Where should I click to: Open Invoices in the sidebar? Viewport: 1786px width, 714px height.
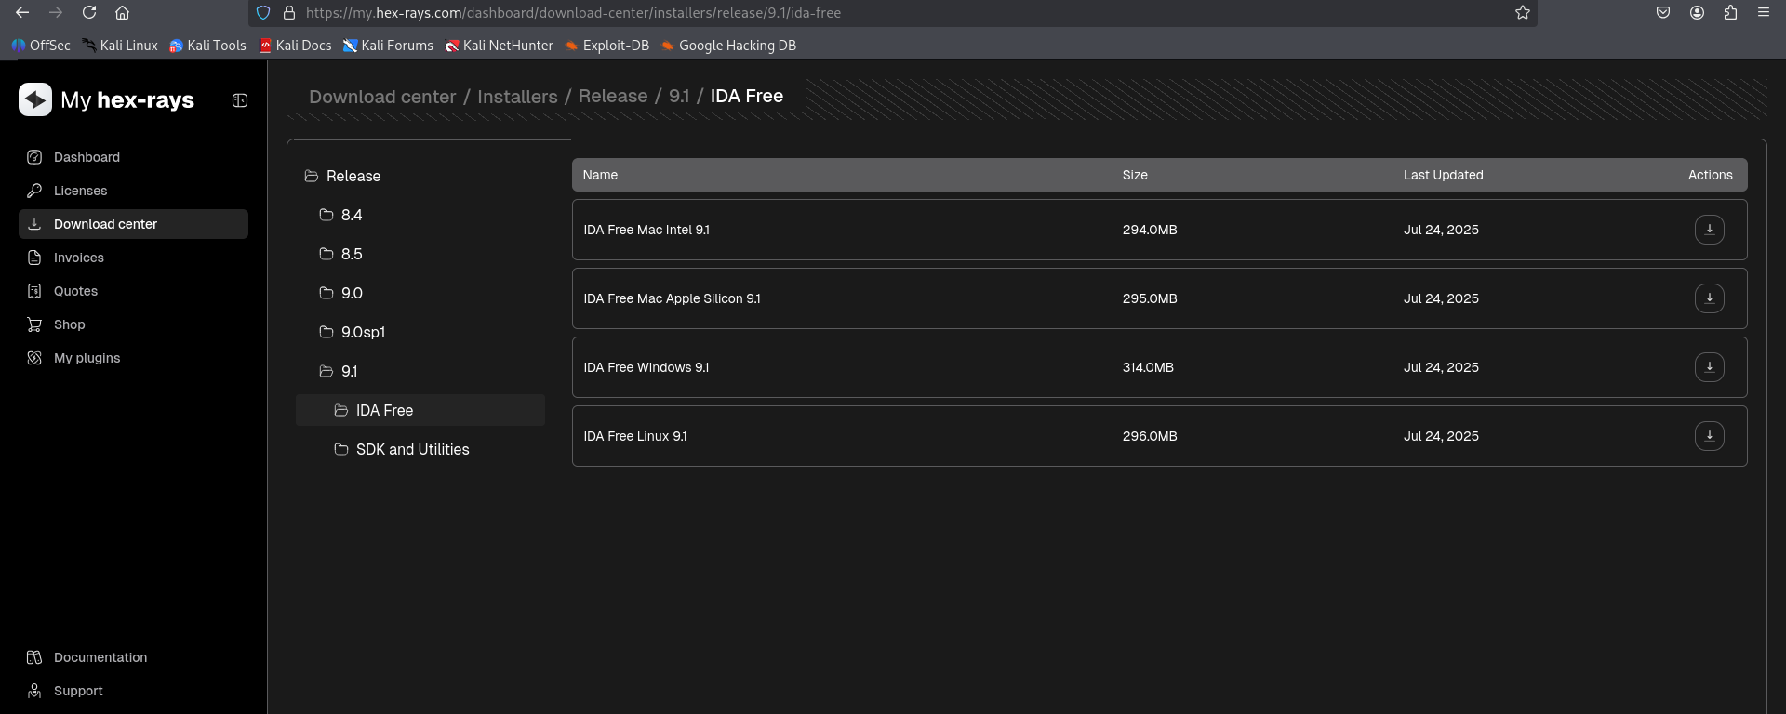[x=133, y=258]
